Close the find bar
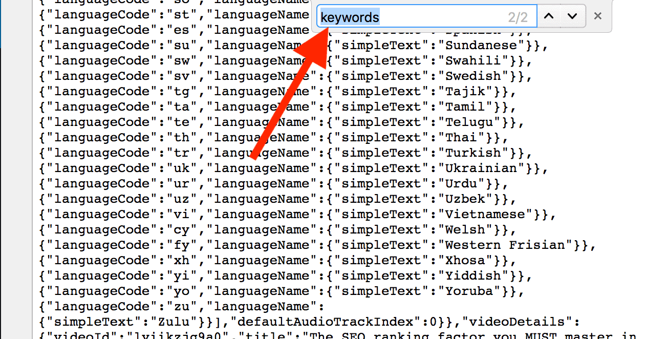Screen dimensions: 646x339 597,16
